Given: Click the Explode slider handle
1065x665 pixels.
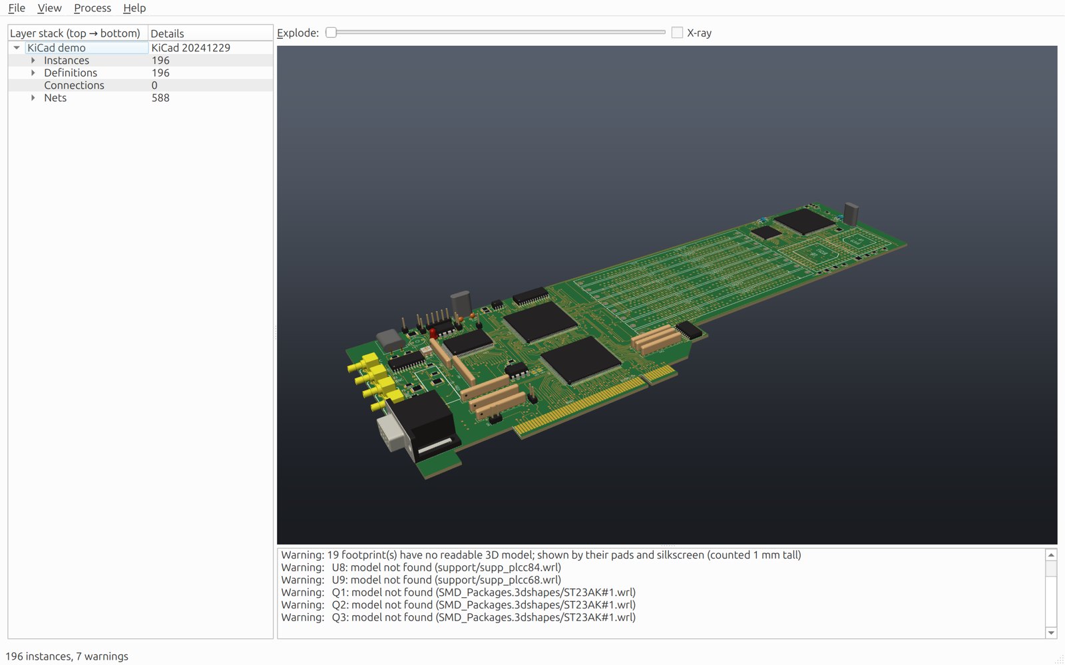Looking at the screenshot, I should (x=331, y=33).
